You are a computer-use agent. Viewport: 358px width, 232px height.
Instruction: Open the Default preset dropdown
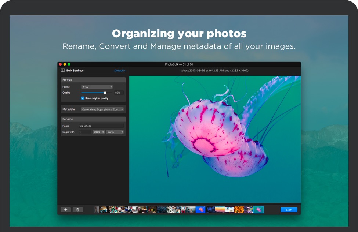(120, 71)
